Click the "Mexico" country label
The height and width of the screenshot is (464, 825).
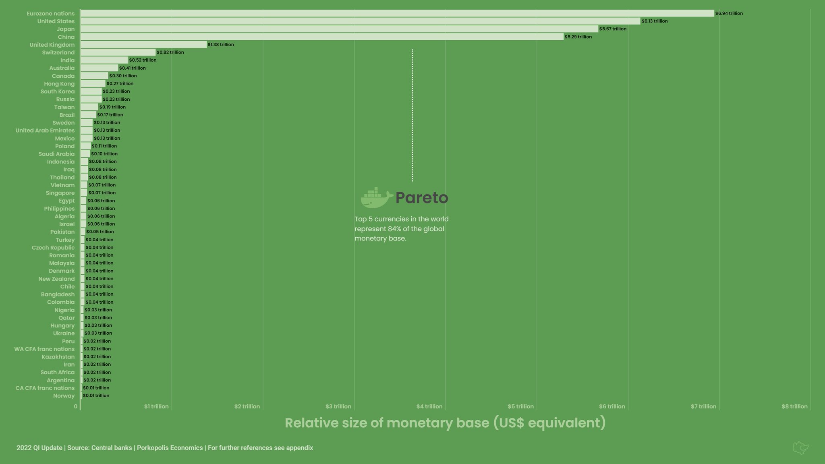65,139
